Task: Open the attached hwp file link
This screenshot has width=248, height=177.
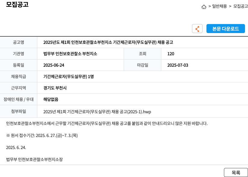Action: pos(97,111)
